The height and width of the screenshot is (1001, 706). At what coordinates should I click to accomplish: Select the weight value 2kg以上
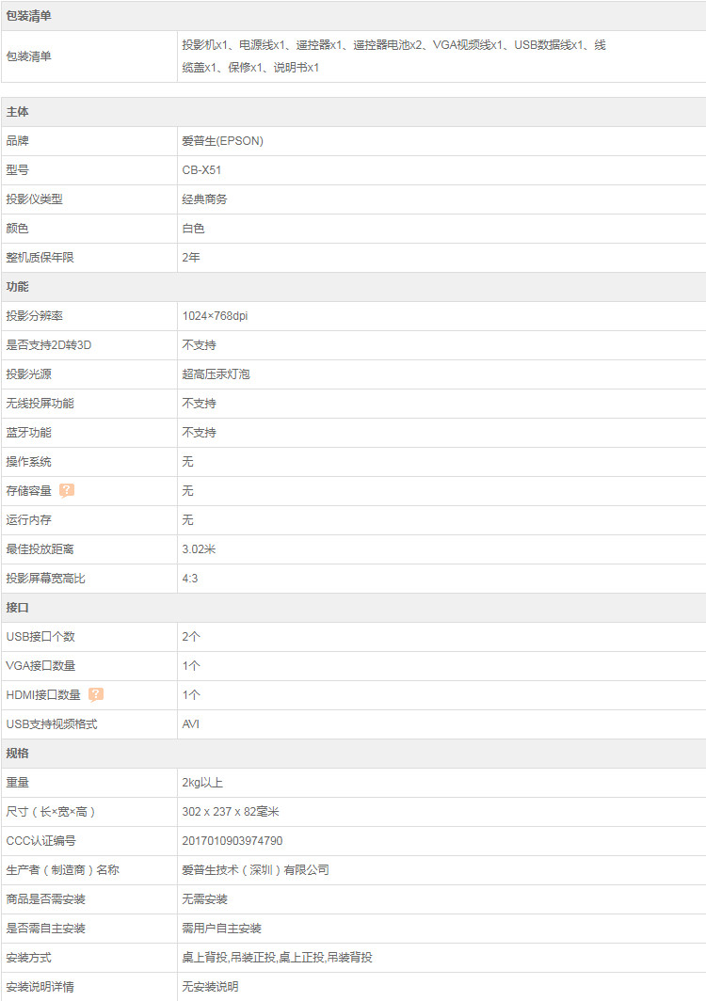tap(202, 783)
